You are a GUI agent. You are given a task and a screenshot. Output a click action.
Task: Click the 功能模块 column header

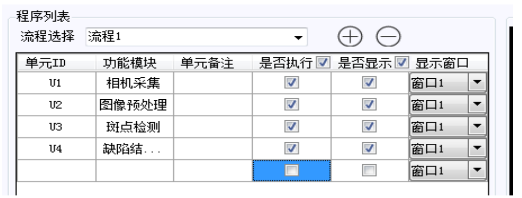(x=135, y=63)
